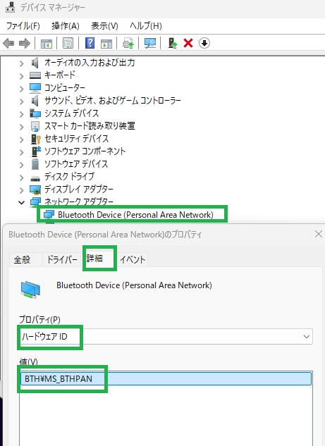Click the down arrow disable device icon

pos(204,43)
